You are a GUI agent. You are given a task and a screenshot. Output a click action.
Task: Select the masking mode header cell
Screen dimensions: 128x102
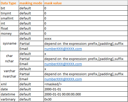[x=31, y=3]
